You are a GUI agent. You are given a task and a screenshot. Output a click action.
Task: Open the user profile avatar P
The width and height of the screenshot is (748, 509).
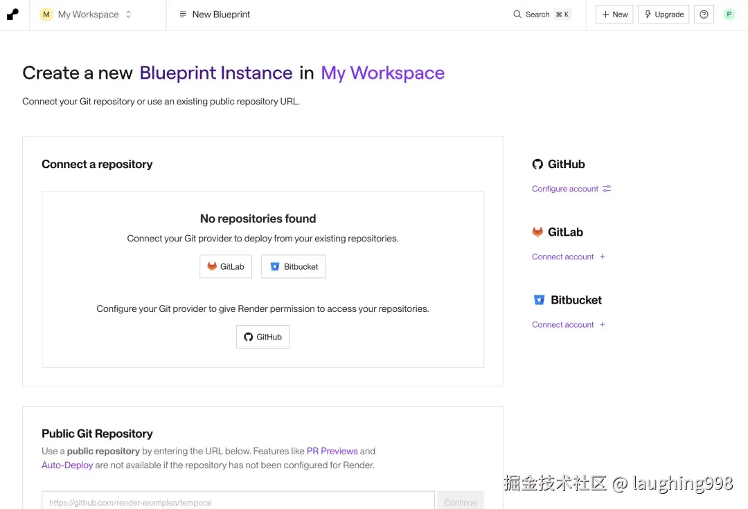[x=729, y=15]
